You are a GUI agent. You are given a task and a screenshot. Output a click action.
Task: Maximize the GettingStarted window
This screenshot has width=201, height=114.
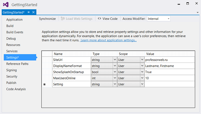(x=188, y=3)
